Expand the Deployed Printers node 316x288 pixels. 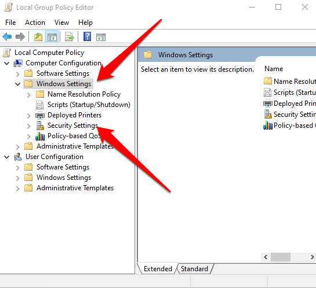click(x=29, y=116)
